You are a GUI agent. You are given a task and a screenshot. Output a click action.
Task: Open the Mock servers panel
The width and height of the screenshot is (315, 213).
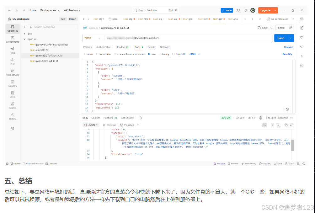[x=13, y=72]
